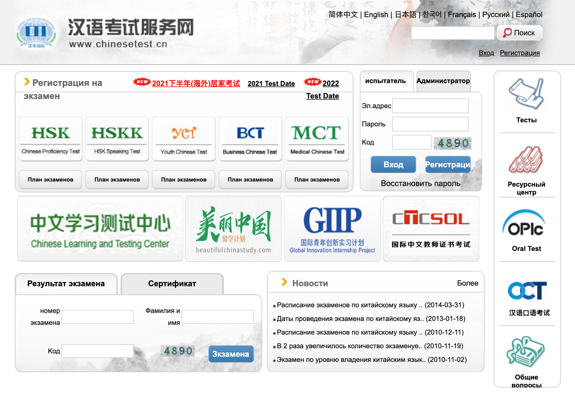The width and height of the screenshot is (575, 404).
Task: Focus the Пароль input field
Action: point(430,124)
